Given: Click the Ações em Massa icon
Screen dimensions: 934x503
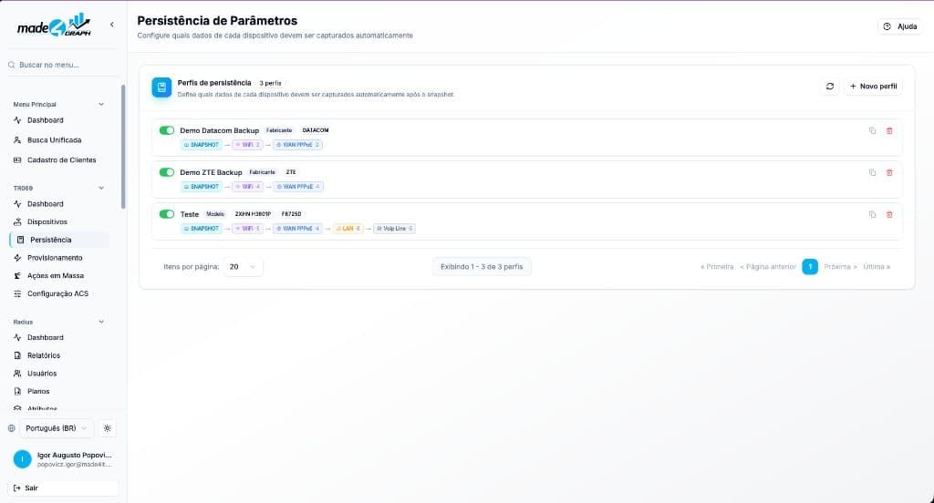Looking at the screenshot, I should point(17,275).
